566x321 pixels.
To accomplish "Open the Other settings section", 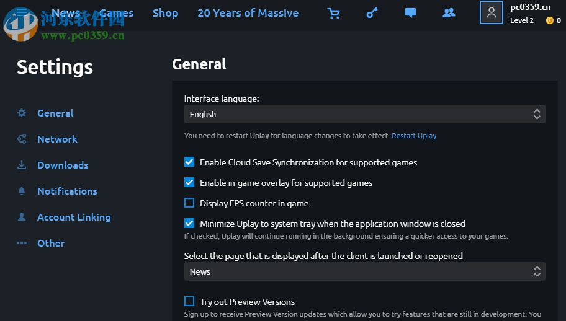I will (x=51, y=244).
